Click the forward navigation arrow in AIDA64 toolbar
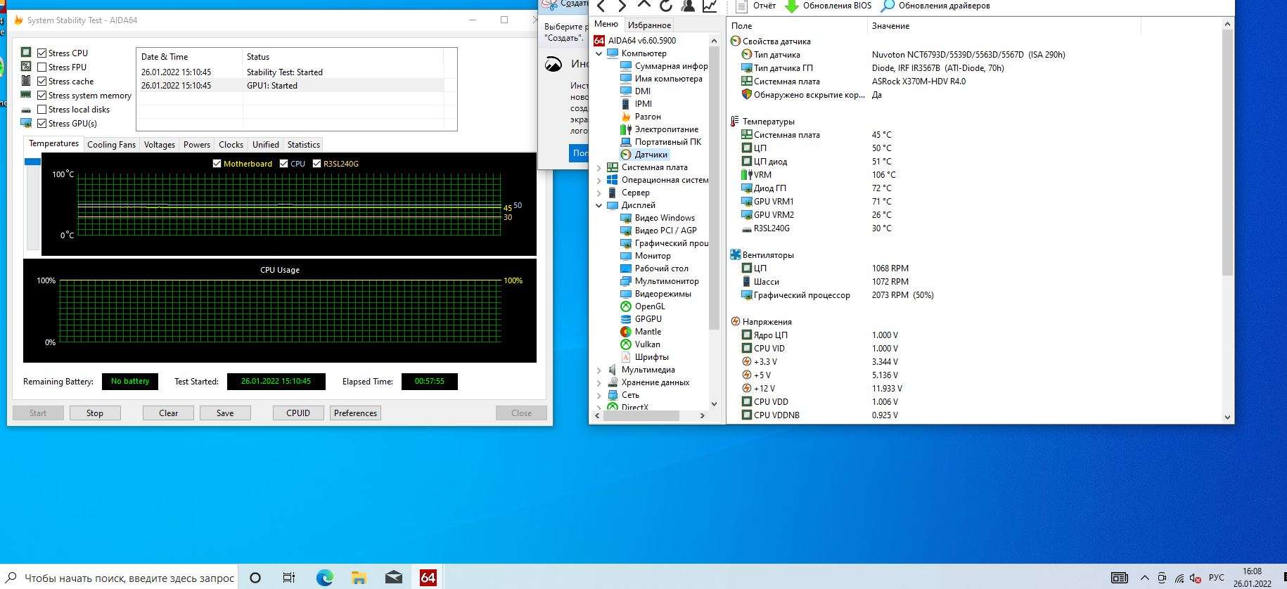 click(x=622, y=6)
